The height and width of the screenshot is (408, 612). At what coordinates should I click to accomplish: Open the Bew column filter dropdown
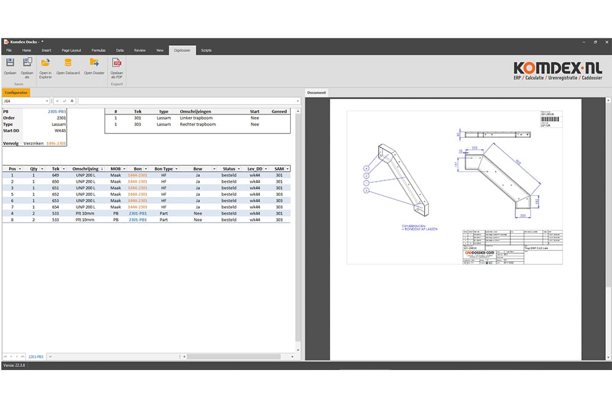pyautogui.click(x=214, y=169)
